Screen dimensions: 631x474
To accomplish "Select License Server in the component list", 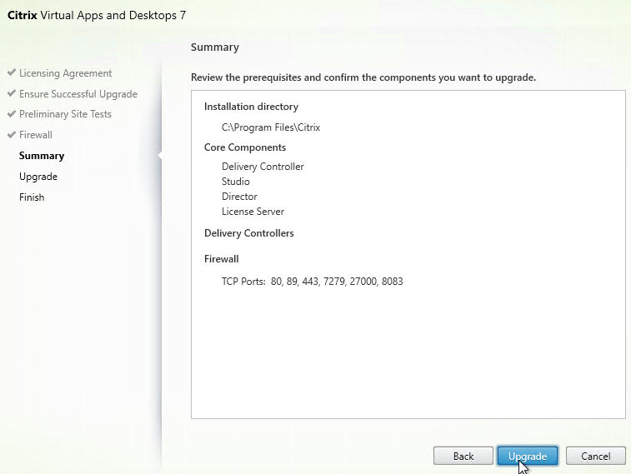I will [x=253, y=212].
